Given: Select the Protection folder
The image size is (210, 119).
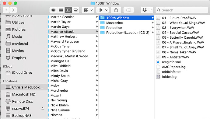Looking at the screenshot, I should tap(126, 28).
